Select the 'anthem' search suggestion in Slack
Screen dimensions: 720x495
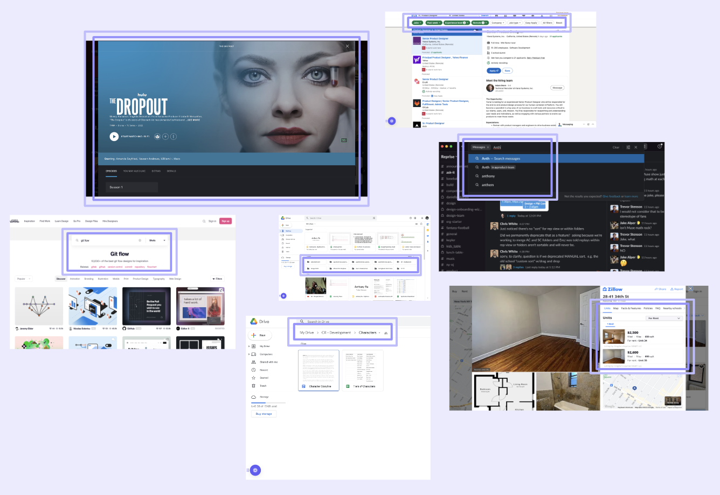[x=488, y=185]
